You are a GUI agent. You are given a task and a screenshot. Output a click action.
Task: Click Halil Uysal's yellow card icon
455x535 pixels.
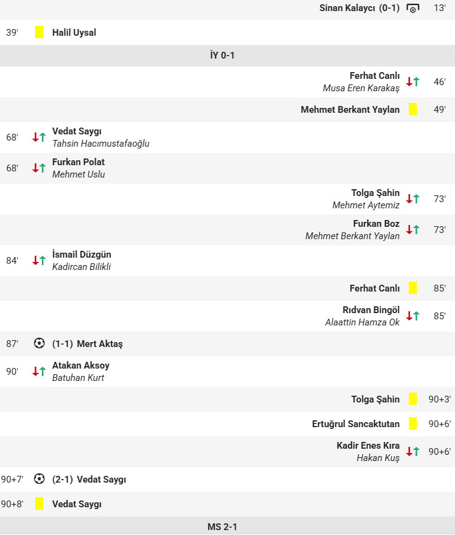coord(39,33)
